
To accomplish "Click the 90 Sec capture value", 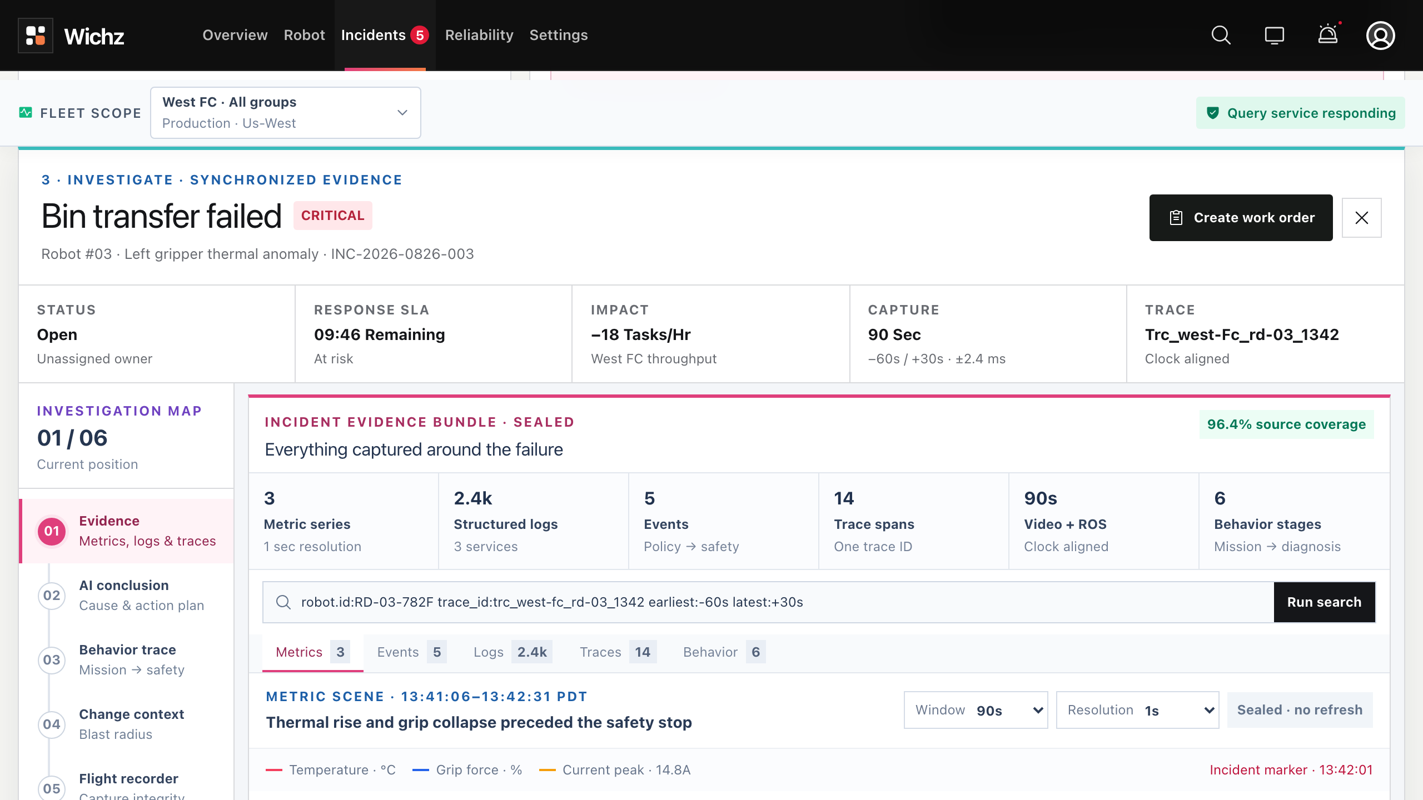I will pyautogui.click(x=894, y=334).
